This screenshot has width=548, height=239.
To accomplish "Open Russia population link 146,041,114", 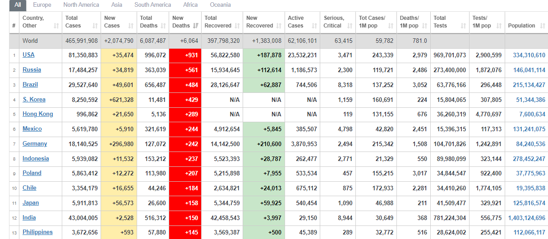I will (529, 70).
